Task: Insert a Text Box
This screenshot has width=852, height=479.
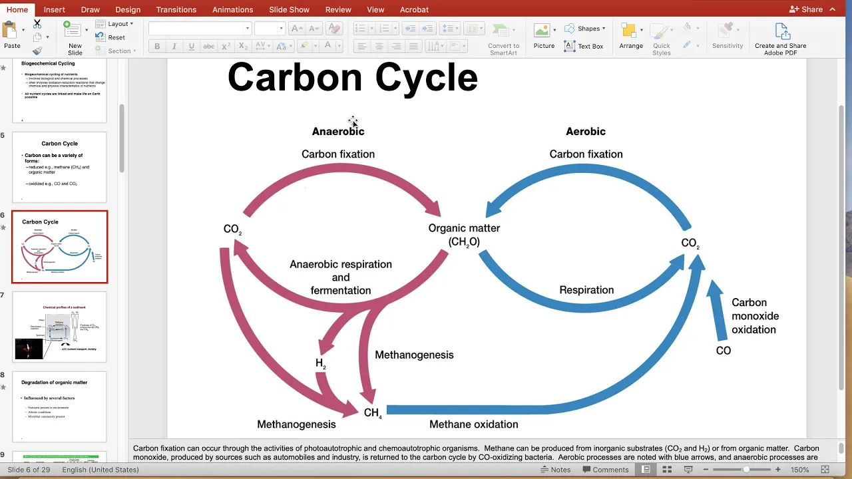Action: pos(584,46)
